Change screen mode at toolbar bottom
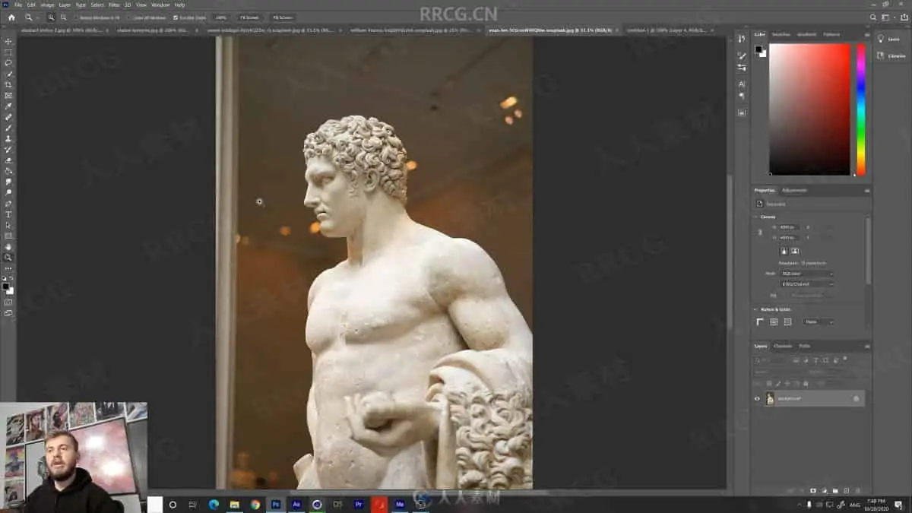 (x=8, y=312)
